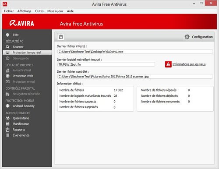Maximize the Avira window
This screenshot has width=219, height=169.
tap(201, 3)
